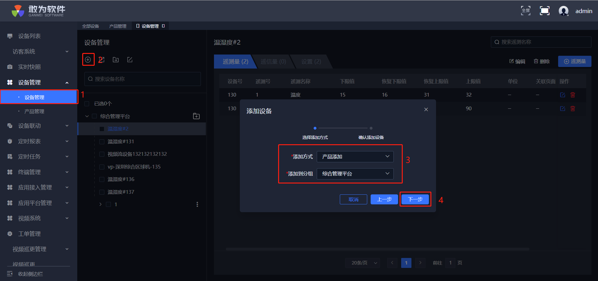Switch to the 全部设备 top tab
The width and height of the screenshot is (598, 281).
click(x=91, y=26)
